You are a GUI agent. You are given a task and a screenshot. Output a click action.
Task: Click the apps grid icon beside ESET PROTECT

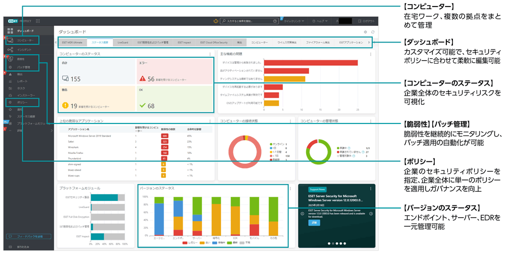(38, 21)
